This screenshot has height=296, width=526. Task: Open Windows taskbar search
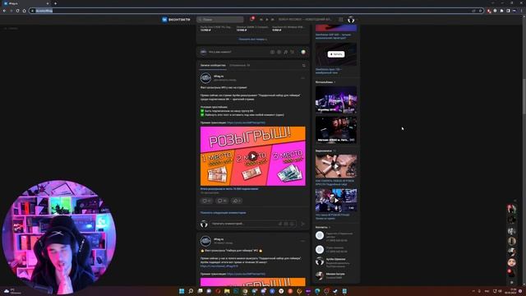(191, 291)
